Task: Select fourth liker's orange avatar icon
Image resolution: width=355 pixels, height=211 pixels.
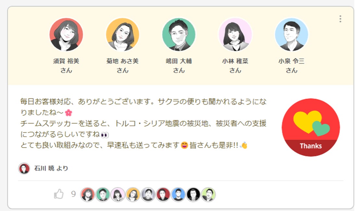Action: [133, 194]
